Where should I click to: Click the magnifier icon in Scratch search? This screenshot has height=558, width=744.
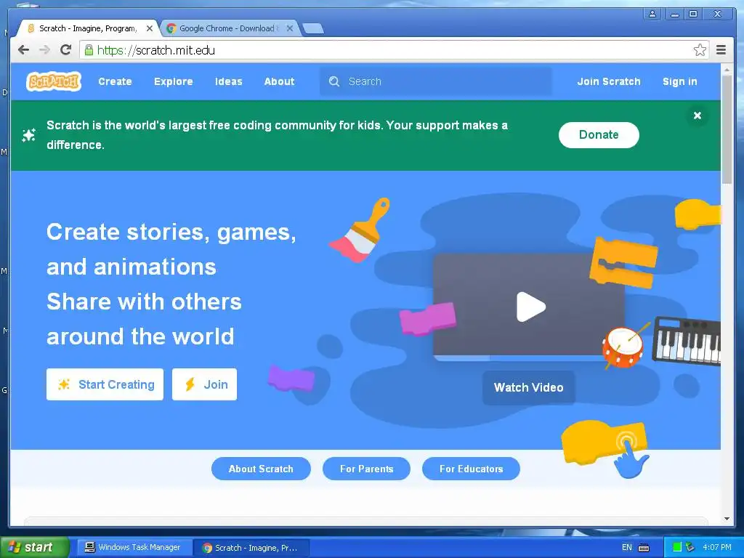tap(334, 81)
